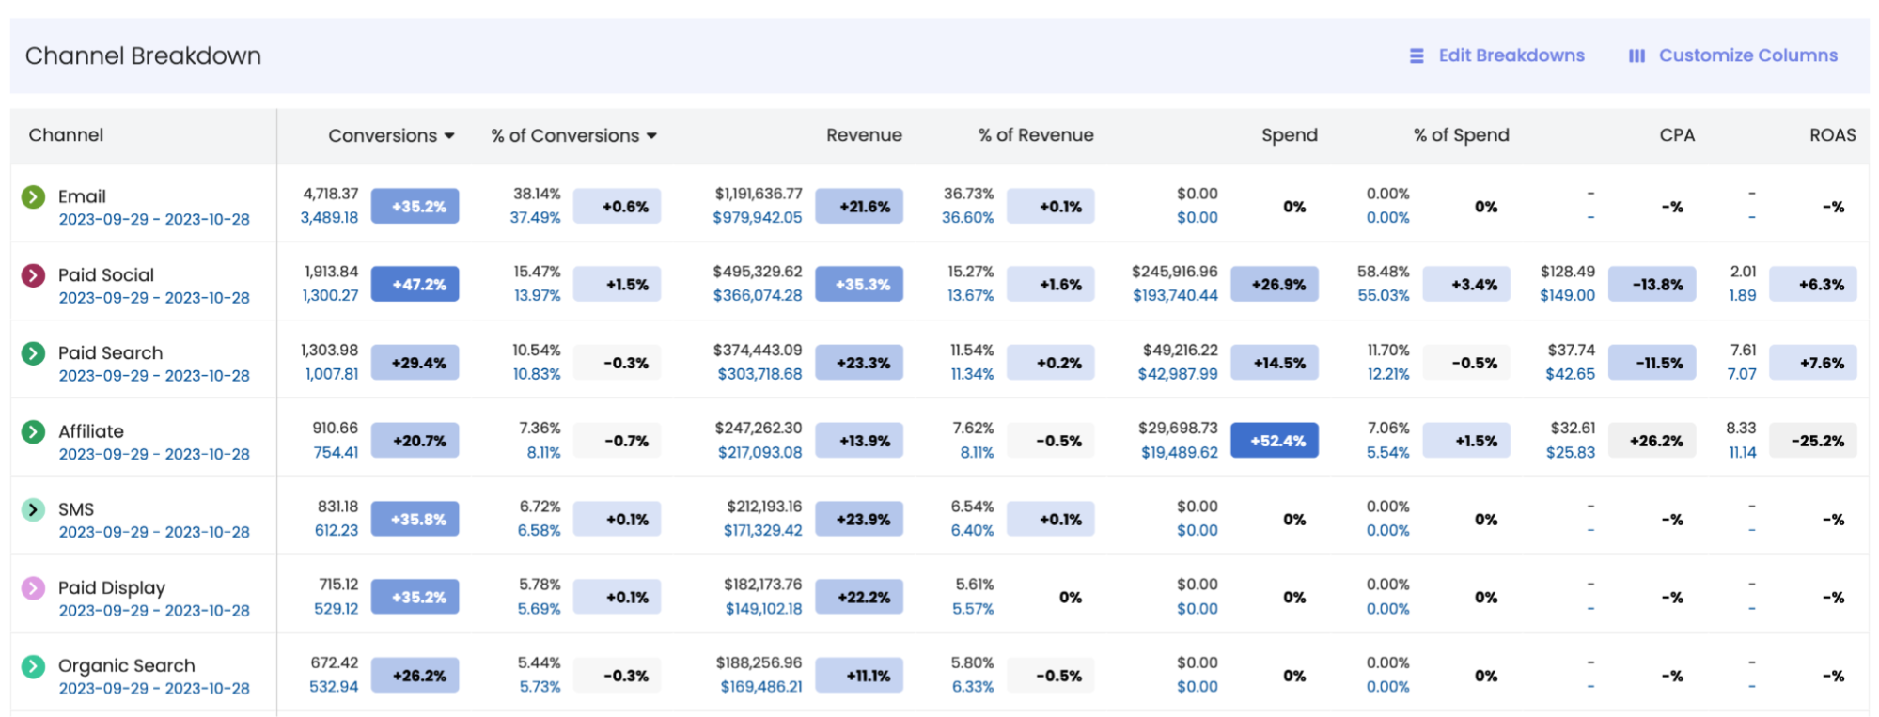Expand the Paid Display row chevron
This screenshot has width=1879, height=717.
click(33, 588)
